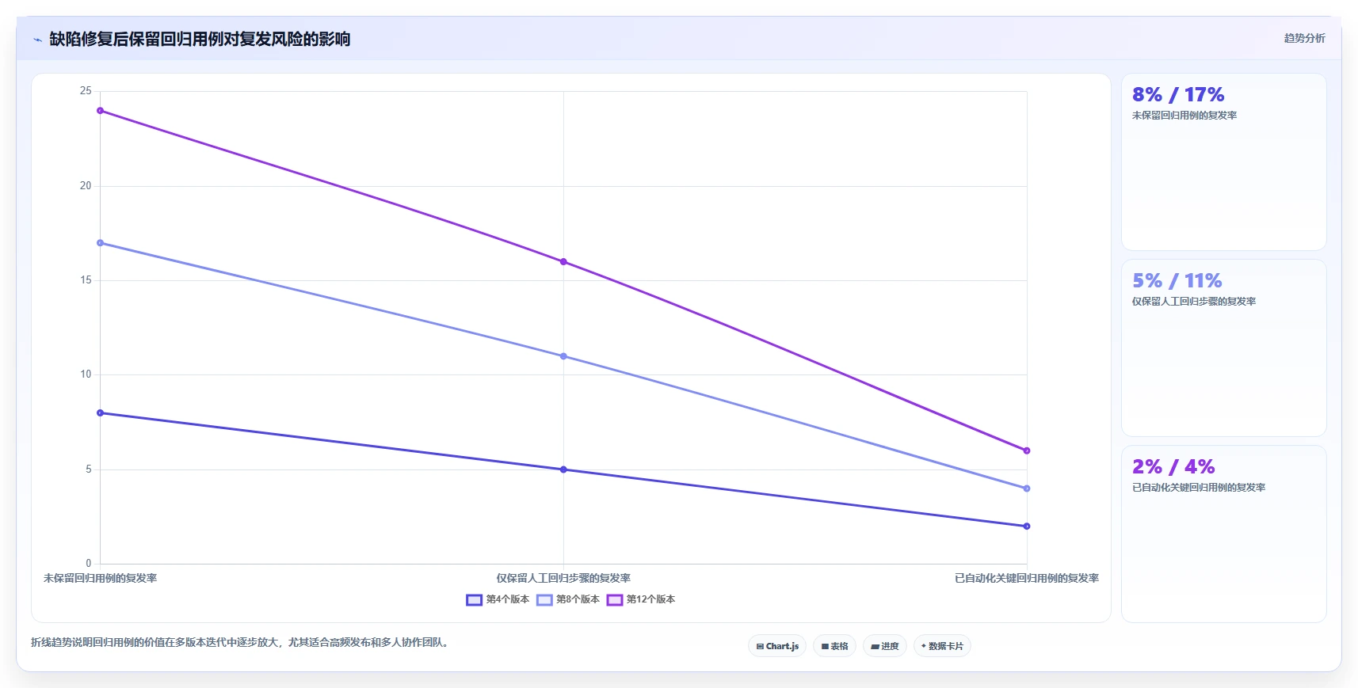Click the 第12个版本 point at value 16
Viewport: 1358px width, 688px height.
(x=563, y=262)
